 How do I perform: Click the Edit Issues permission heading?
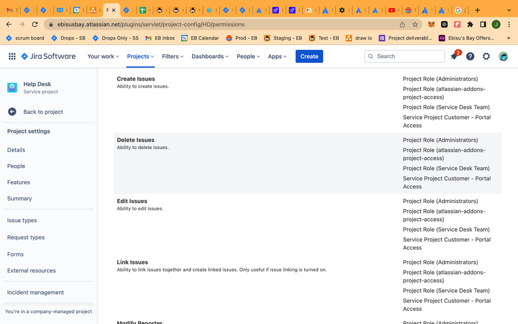pyautogui.click(x=132, y=201)
